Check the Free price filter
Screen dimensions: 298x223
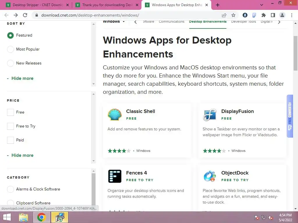[10, 112]
